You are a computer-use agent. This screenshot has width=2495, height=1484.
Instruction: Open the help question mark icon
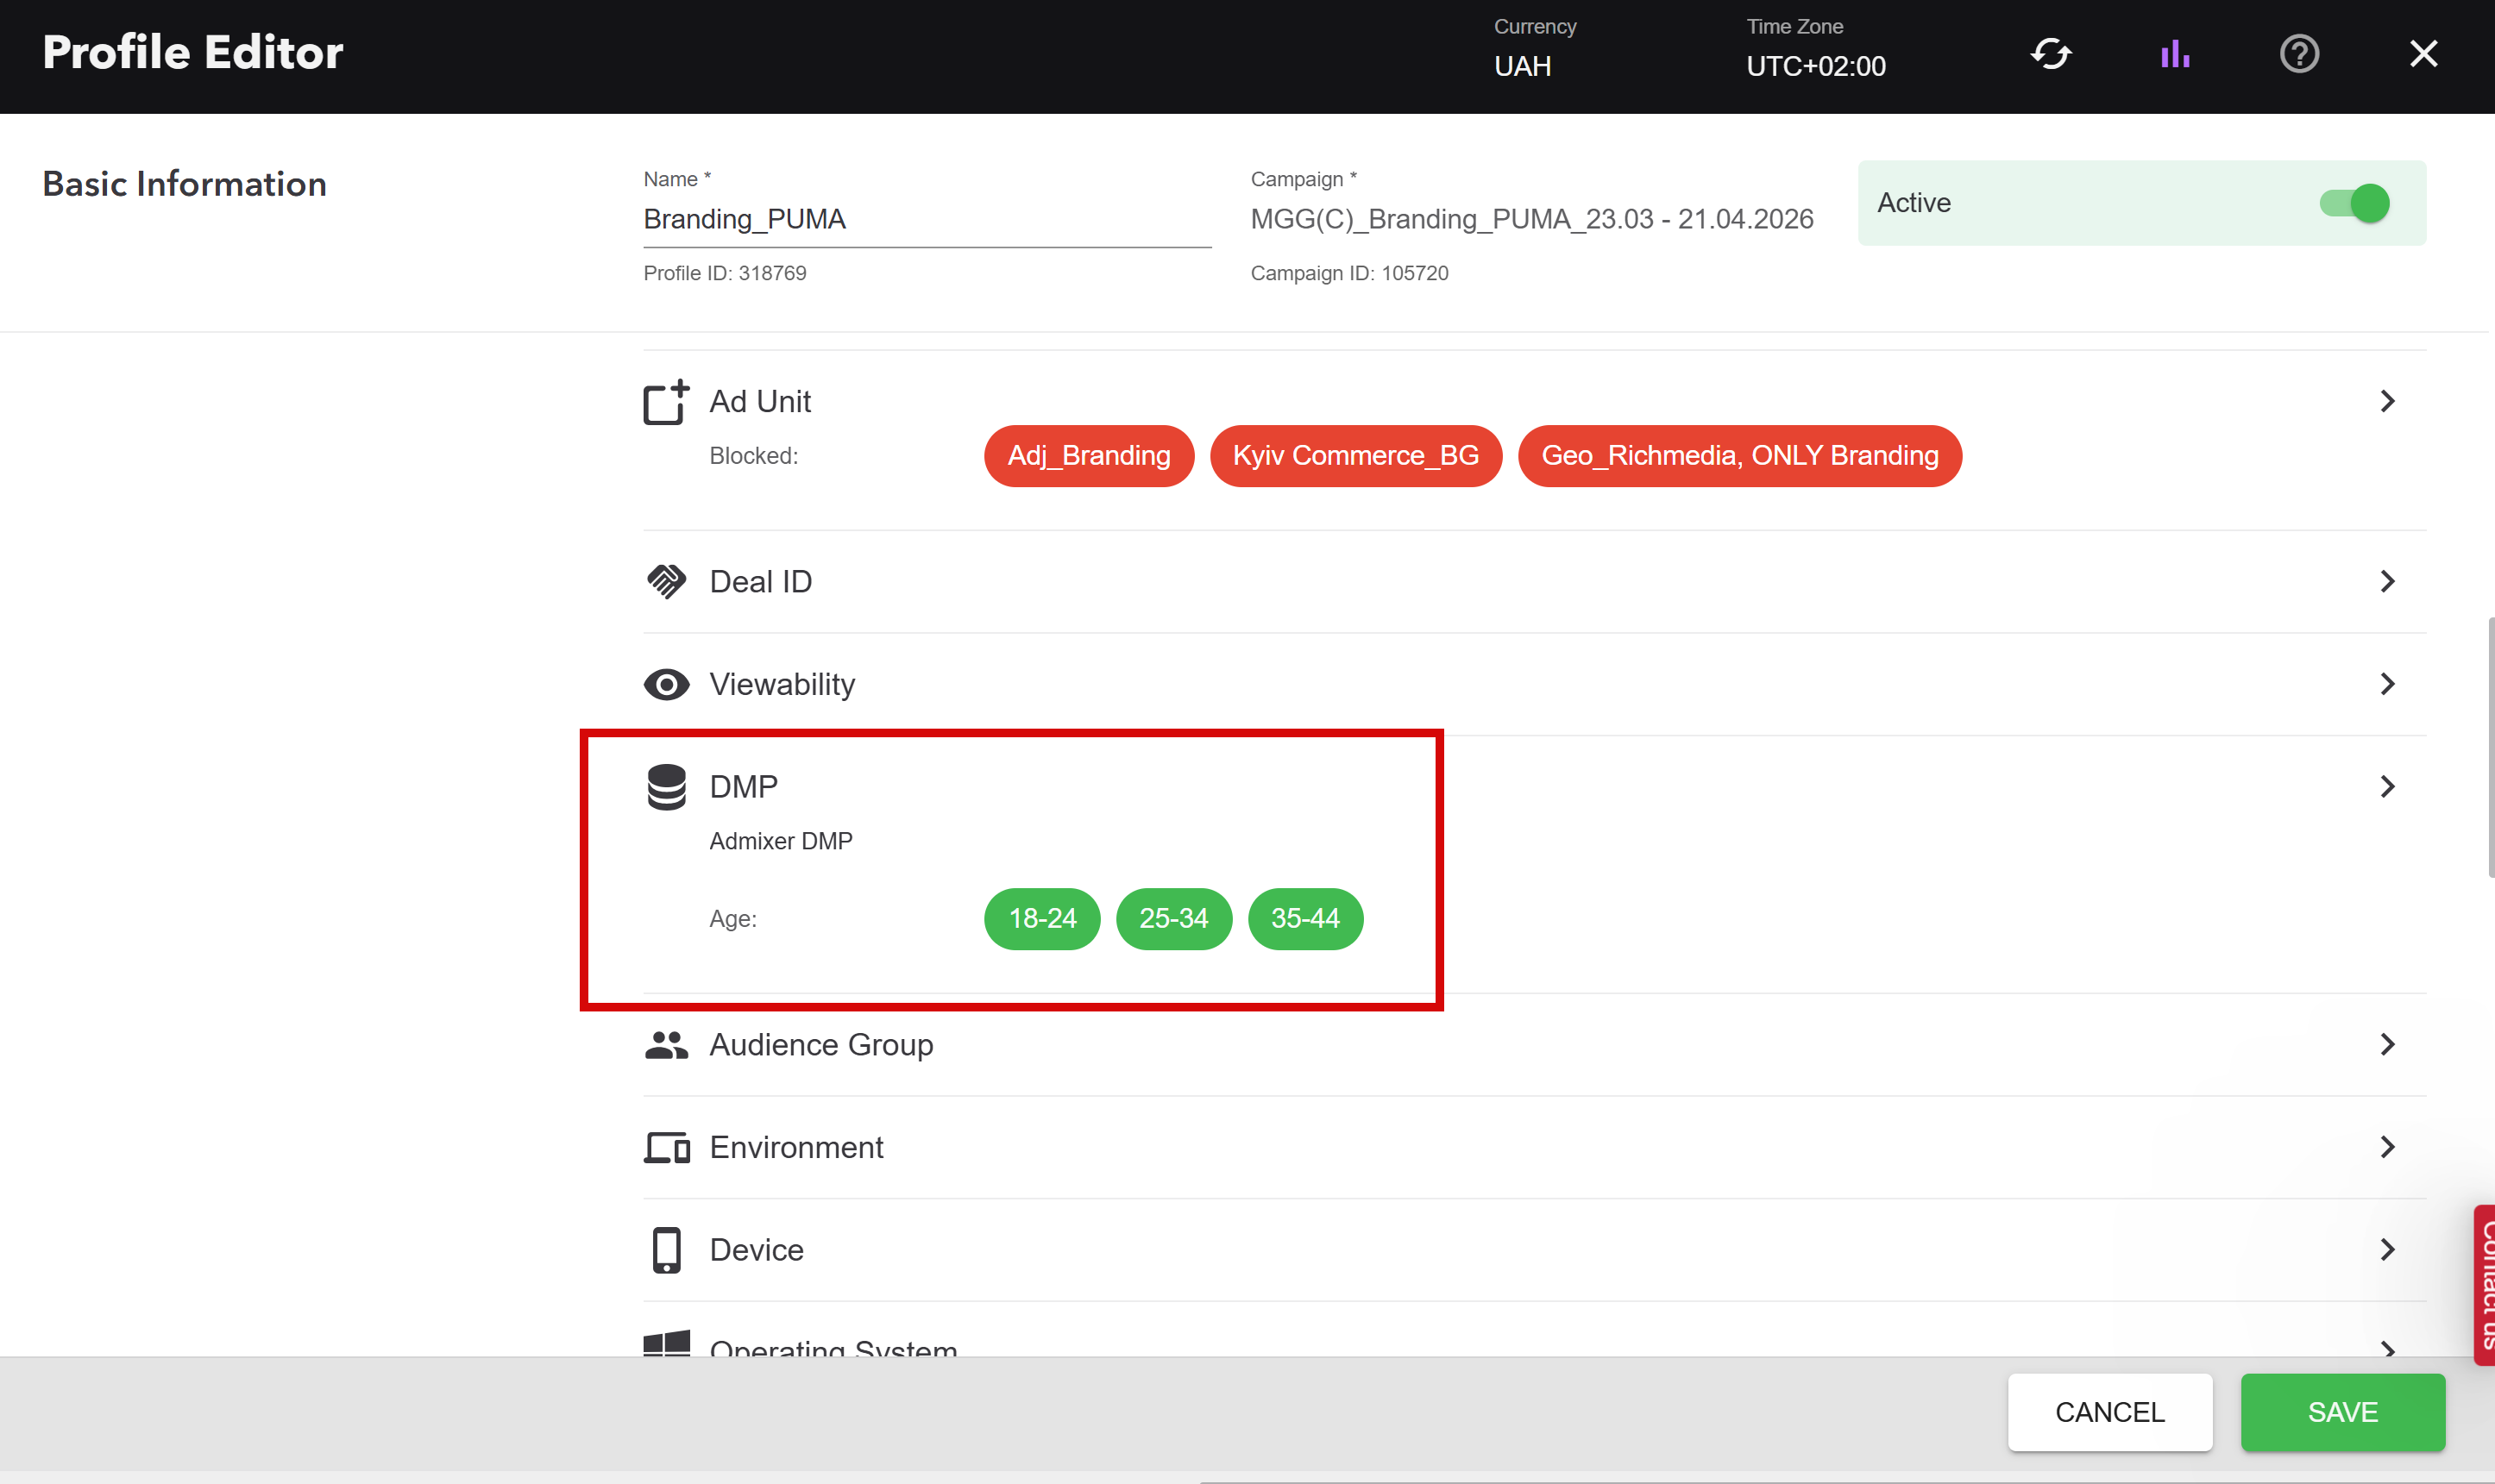tap(2299, 54)
